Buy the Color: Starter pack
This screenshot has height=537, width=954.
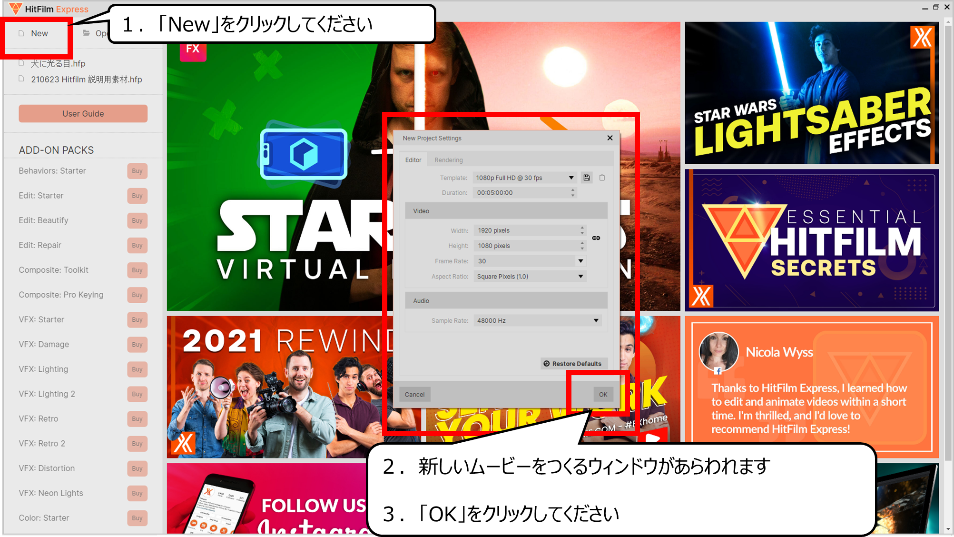click(137, 517)
